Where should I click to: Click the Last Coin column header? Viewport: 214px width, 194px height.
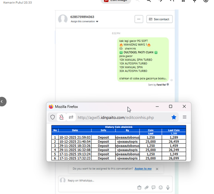(x=174, y=130)
